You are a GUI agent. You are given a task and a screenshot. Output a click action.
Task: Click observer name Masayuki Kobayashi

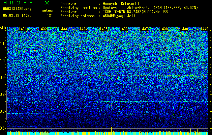click(x=121, y=4)
